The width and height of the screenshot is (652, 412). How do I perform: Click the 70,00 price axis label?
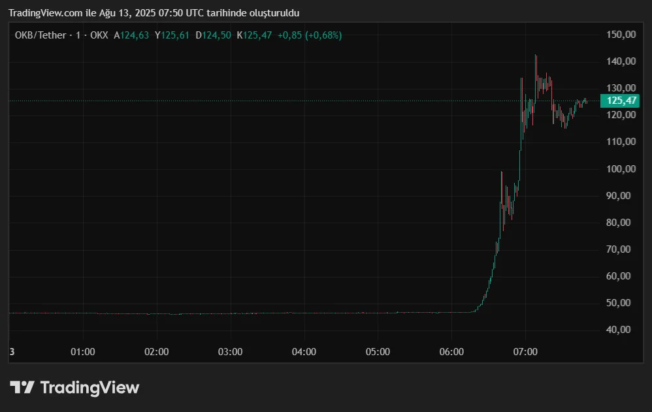point(618,249)
